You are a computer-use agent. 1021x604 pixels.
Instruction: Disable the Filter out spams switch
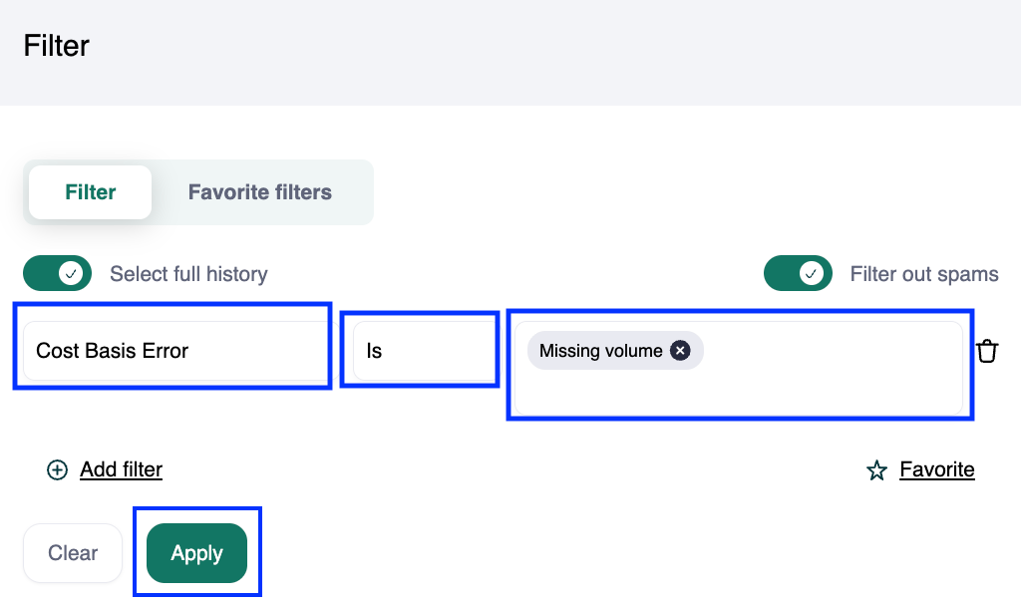point(798,273)
